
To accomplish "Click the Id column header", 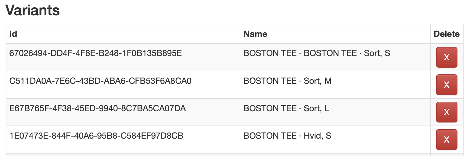I will click(x=13, y=34).
